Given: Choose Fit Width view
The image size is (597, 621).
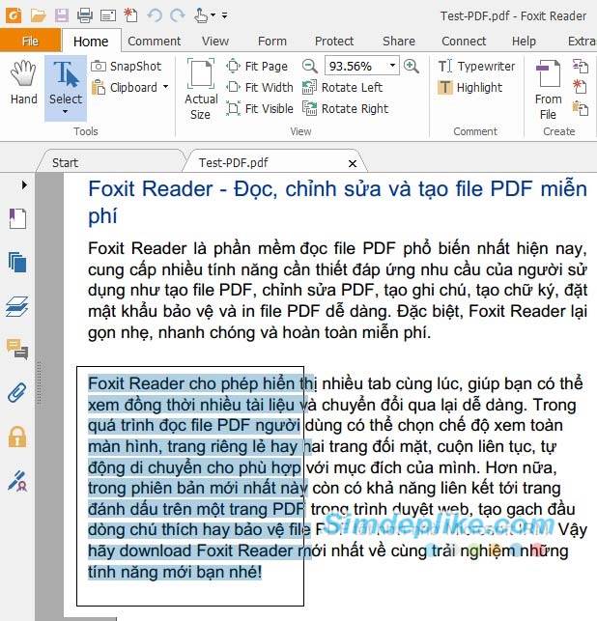Looking at the screenshot, I should pos(260,87).
